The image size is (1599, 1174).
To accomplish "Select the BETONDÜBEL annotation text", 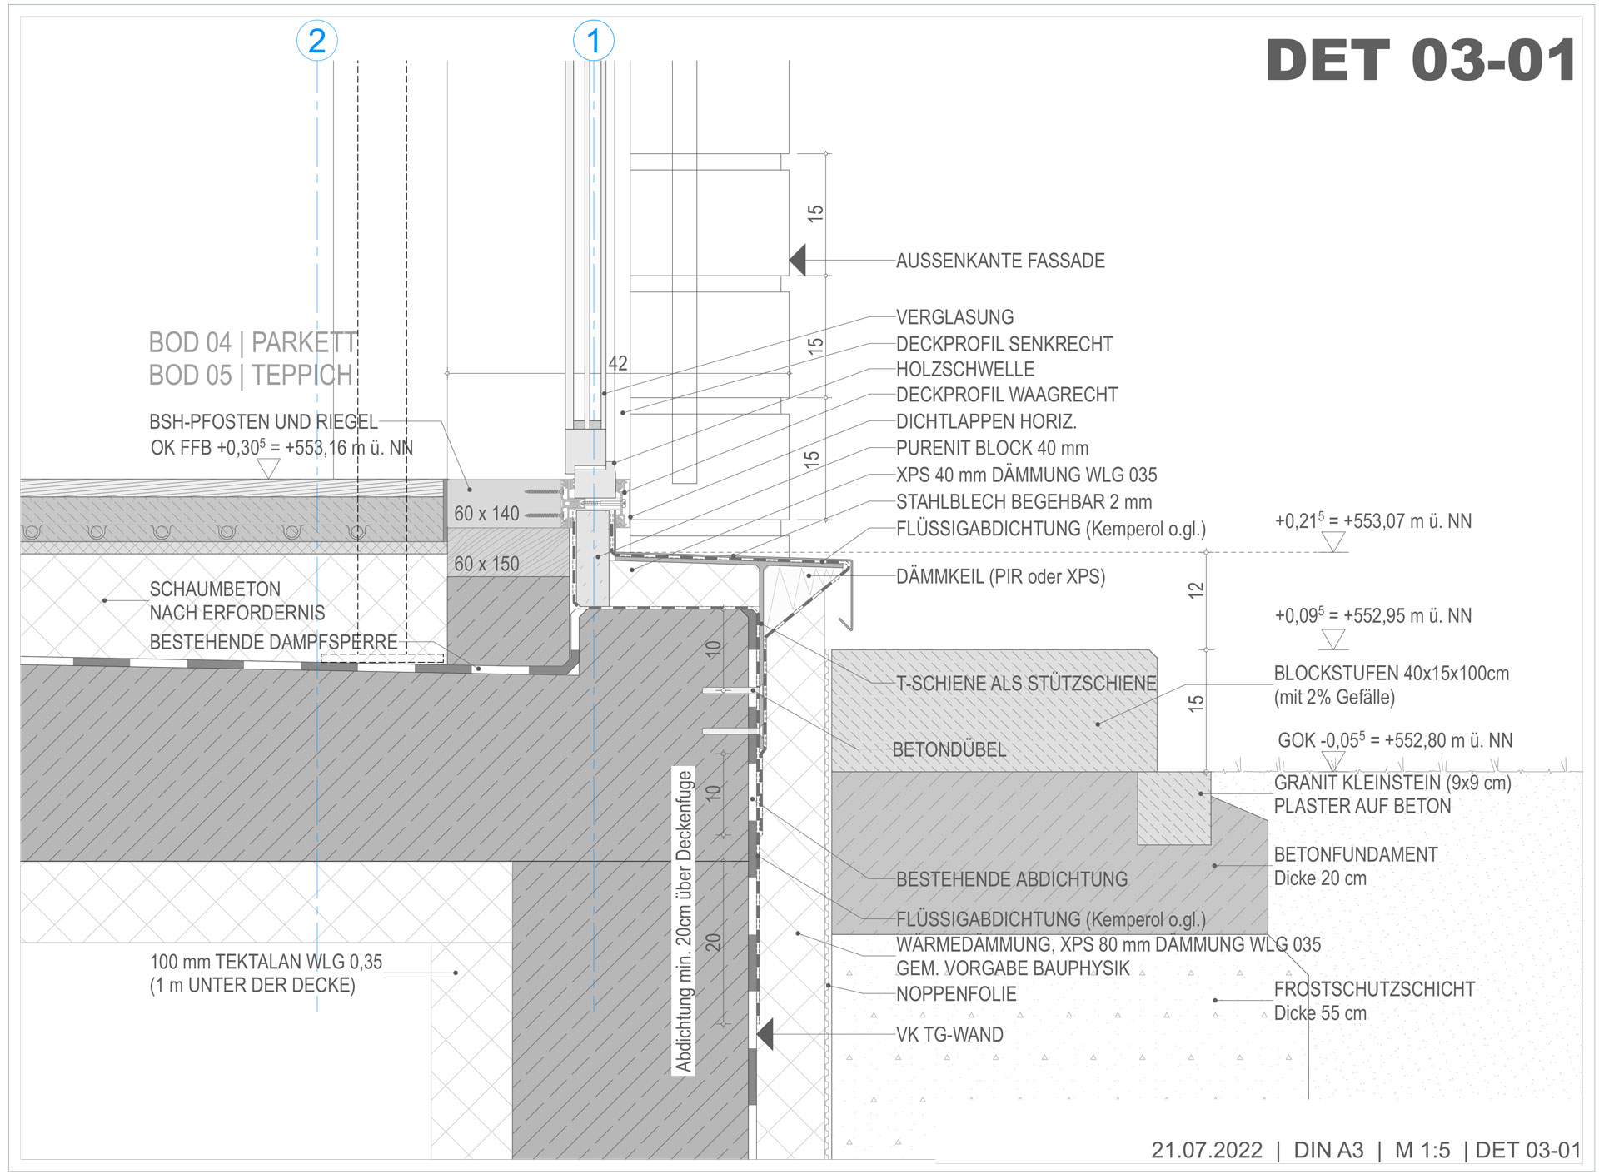I will [x=949, y=749].
